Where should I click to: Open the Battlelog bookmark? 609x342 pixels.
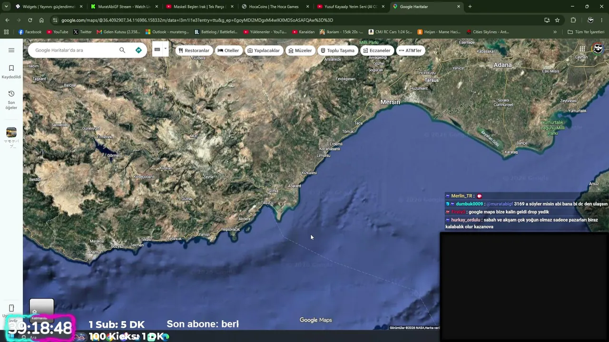[x=217, y=32]
